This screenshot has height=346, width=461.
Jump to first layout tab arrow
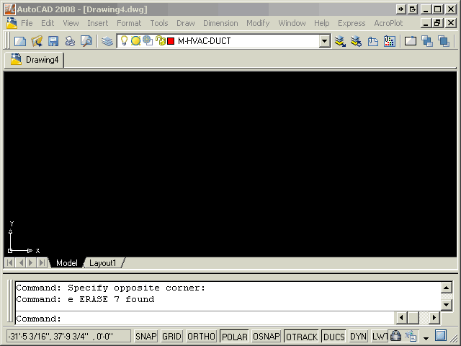pyautogui.click(x=9, y=262)
